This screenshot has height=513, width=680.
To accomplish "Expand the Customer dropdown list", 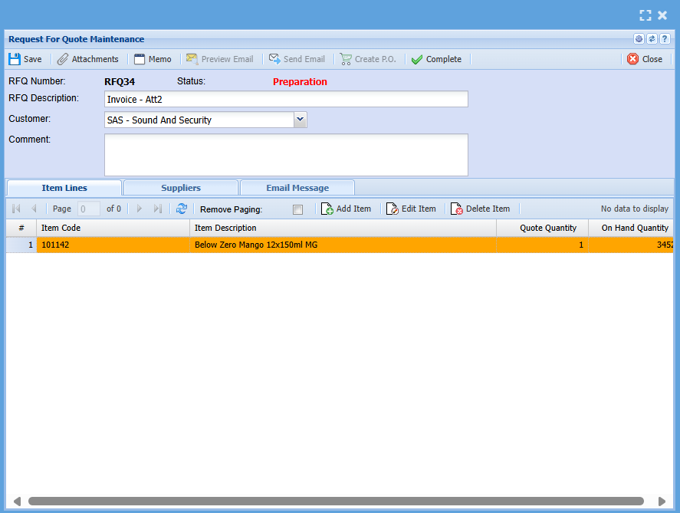I will [301, 120].
